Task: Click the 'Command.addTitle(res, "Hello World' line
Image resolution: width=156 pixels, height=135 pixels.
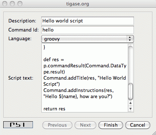Action: 85,78
